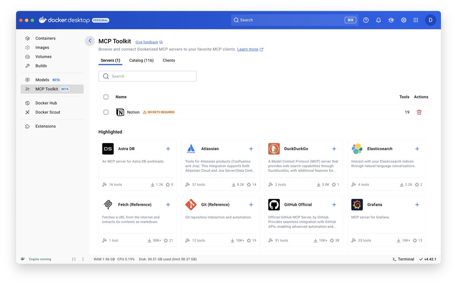
Task: Open the Learning center graduation cap icon
Action: point(391,20)
